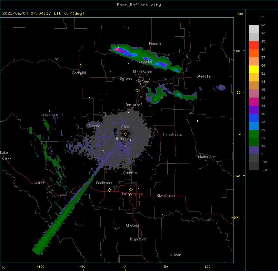Click the Lacombe city label
This screenshot has width=278, height=271.
[145, 61]
